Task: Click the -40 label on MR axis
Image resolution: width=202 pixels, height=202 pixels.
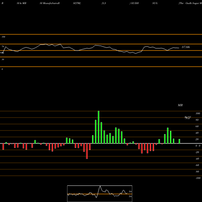Action: [197, 159]
